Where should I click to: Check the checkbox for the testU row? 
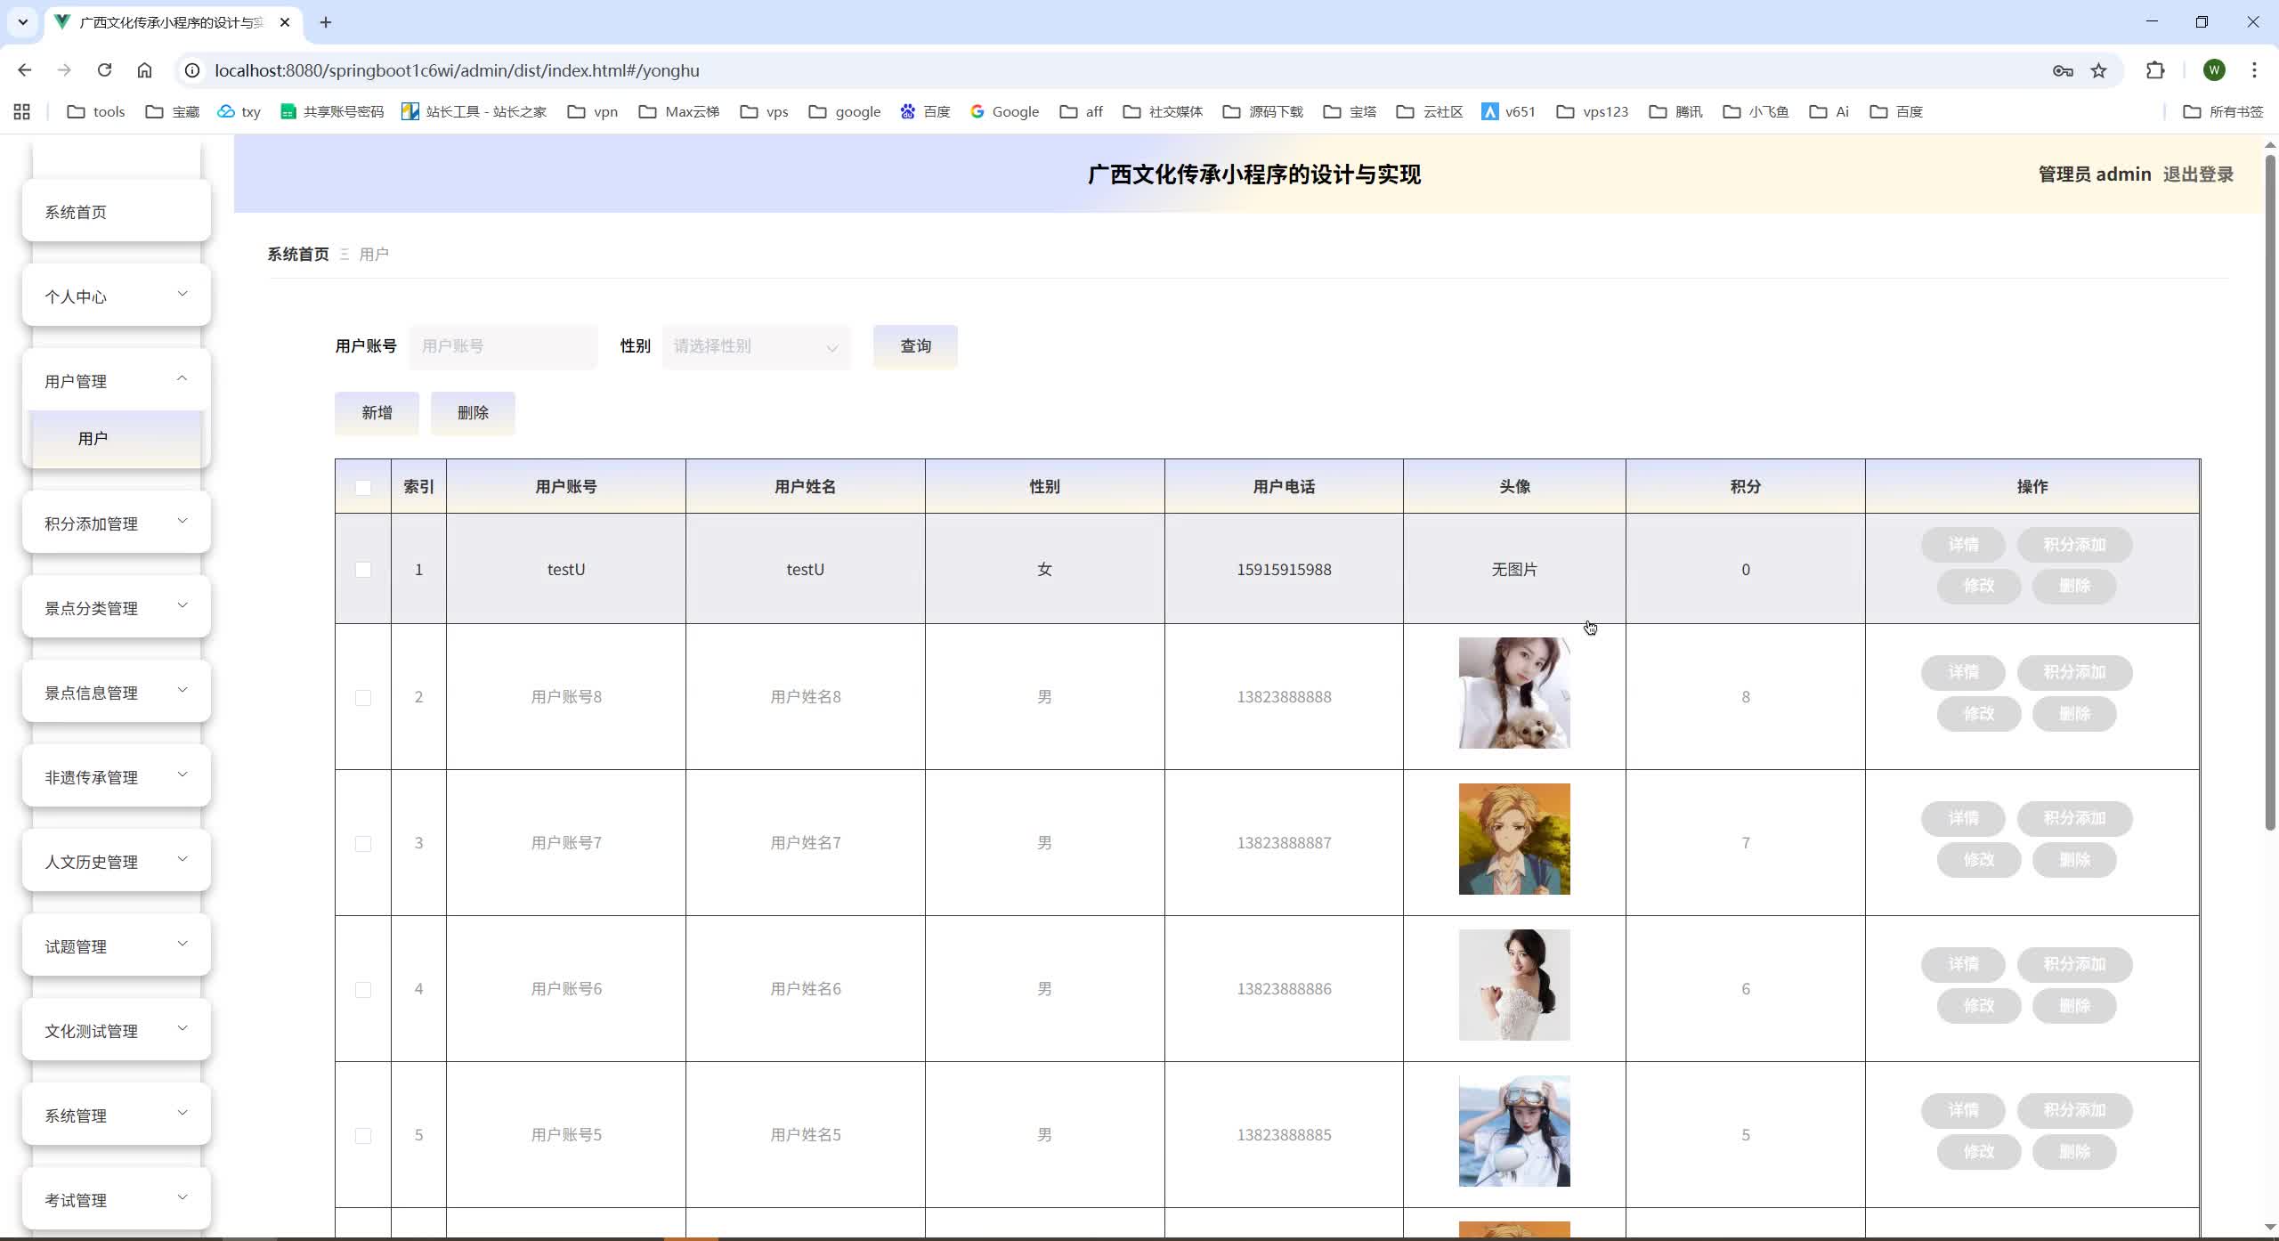pos(363,570)
